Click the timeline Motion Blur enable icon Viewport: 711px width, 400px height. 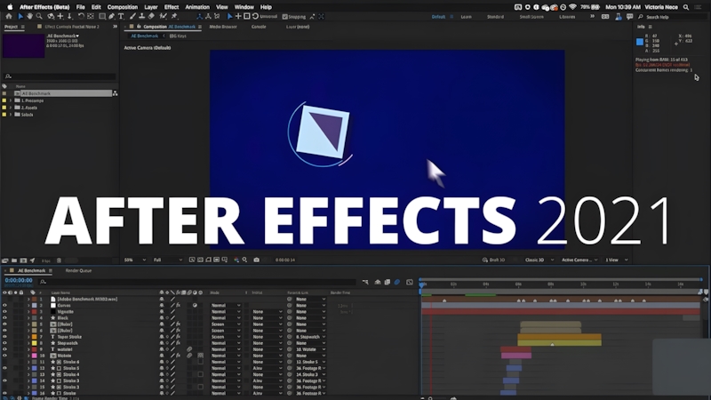396,282
